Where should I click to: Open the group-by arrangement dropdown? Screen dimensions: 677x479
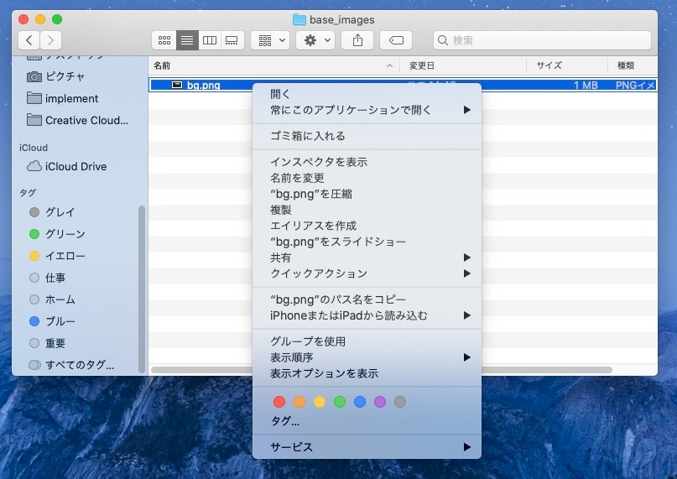[x=270, y=40]
